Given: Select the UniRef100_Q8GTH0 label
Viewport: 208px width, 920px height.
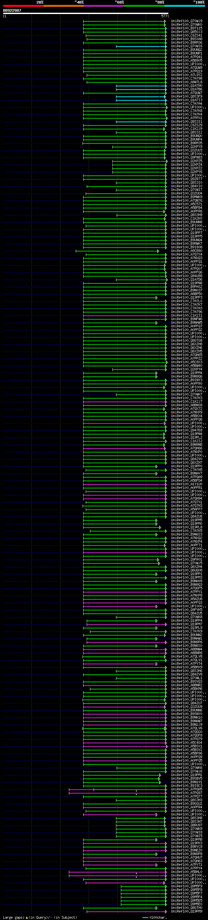Looking at the screenshot, I should (x=187, y=908).
